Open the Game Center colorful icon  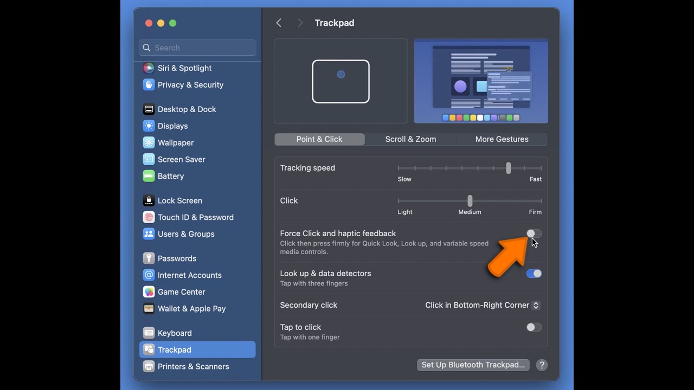(149, 292)
